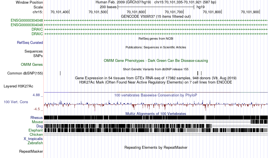268x158 pixels.
Task: Click the 70,101,600 ruler position
Action: point(136,12)
